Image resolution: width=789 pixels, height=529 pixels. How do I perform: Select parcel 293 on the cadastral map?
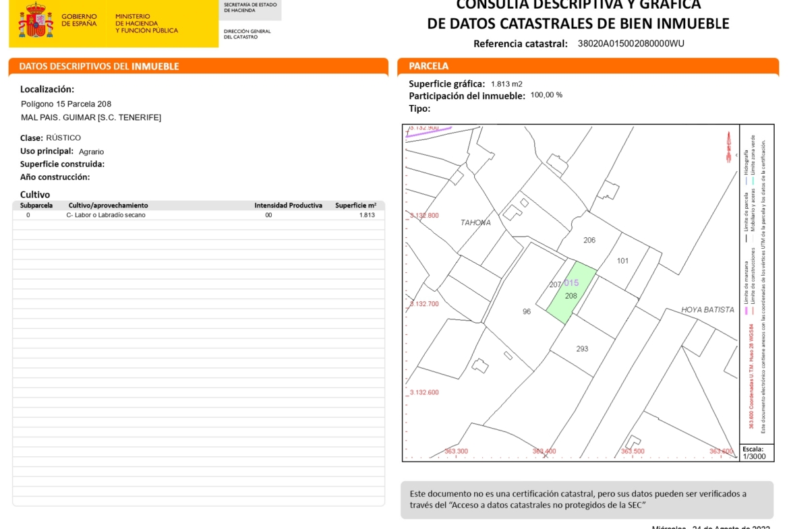point(582,348)
